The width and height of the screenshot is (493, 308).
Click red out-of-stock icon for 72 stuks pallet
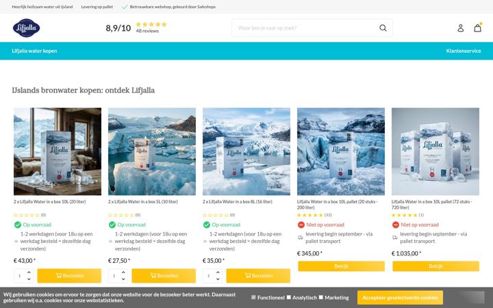click(396, 224)
